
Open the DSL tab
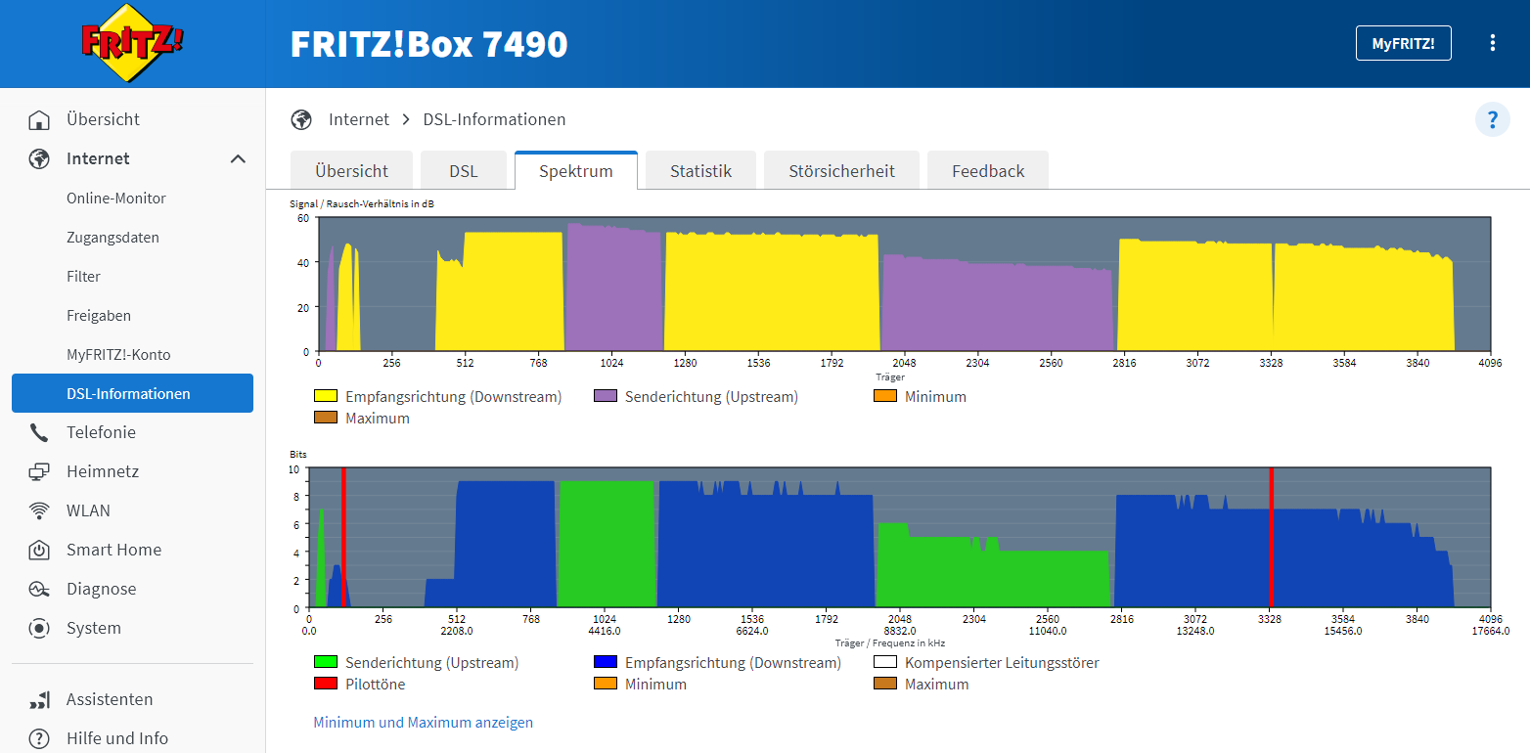point(464,171)
